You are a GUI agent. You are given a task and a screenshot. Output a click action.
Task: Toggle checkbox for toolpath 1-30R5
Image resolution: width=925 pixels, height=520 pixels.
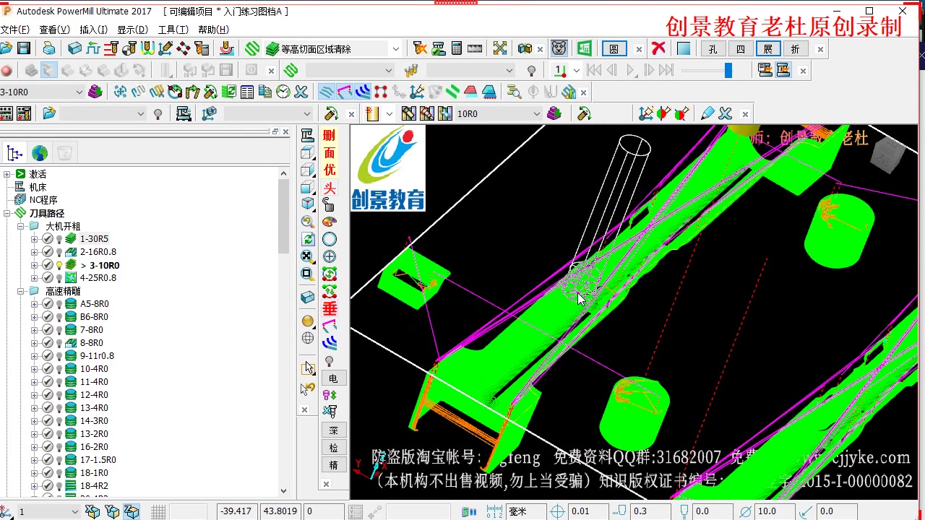[48, 239]
